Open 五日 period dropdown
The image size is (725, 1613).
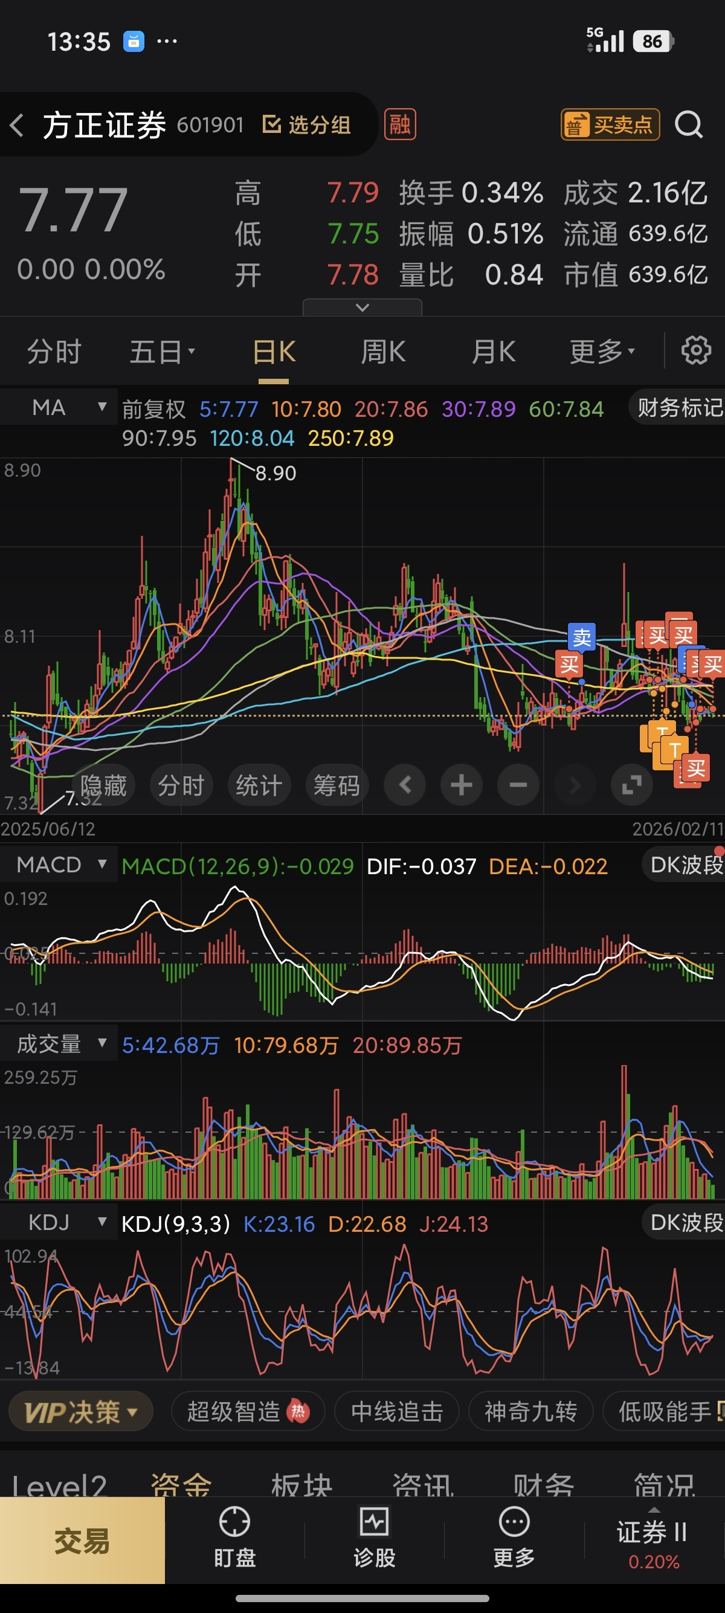(x=162, y=351)
